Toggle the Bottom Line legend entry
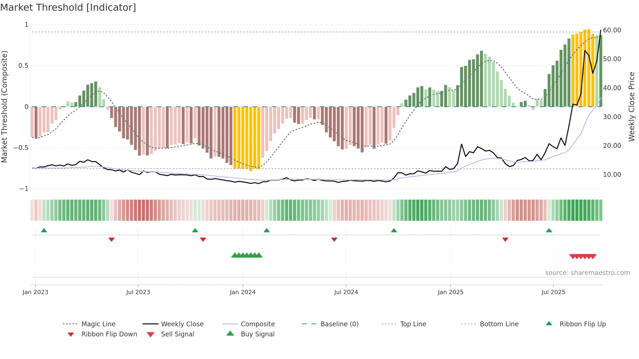639x359 pixels. tap(490, 324)
